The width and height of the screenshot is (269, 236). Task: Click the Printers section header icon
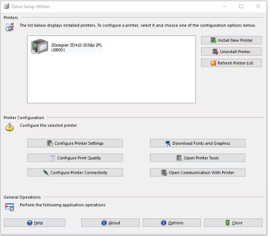[x=9, y=27]
